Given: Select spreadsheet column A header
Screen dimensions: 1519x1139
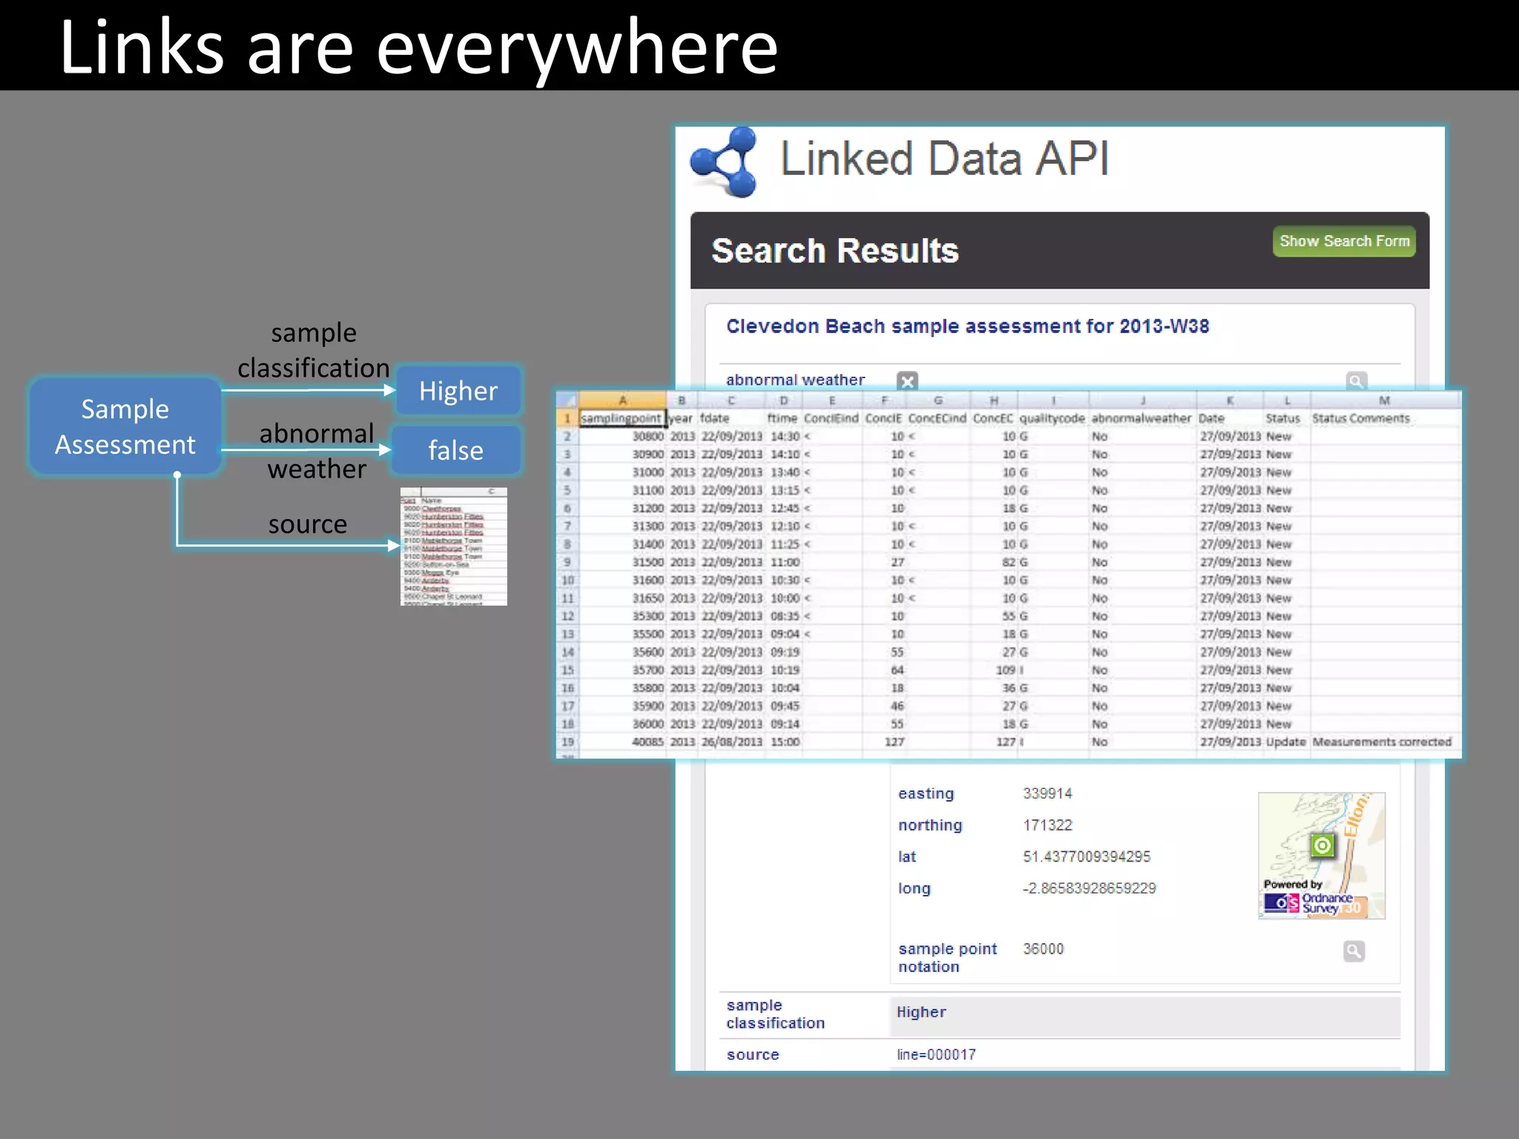Looking at the screenshot, I should 622,400.
